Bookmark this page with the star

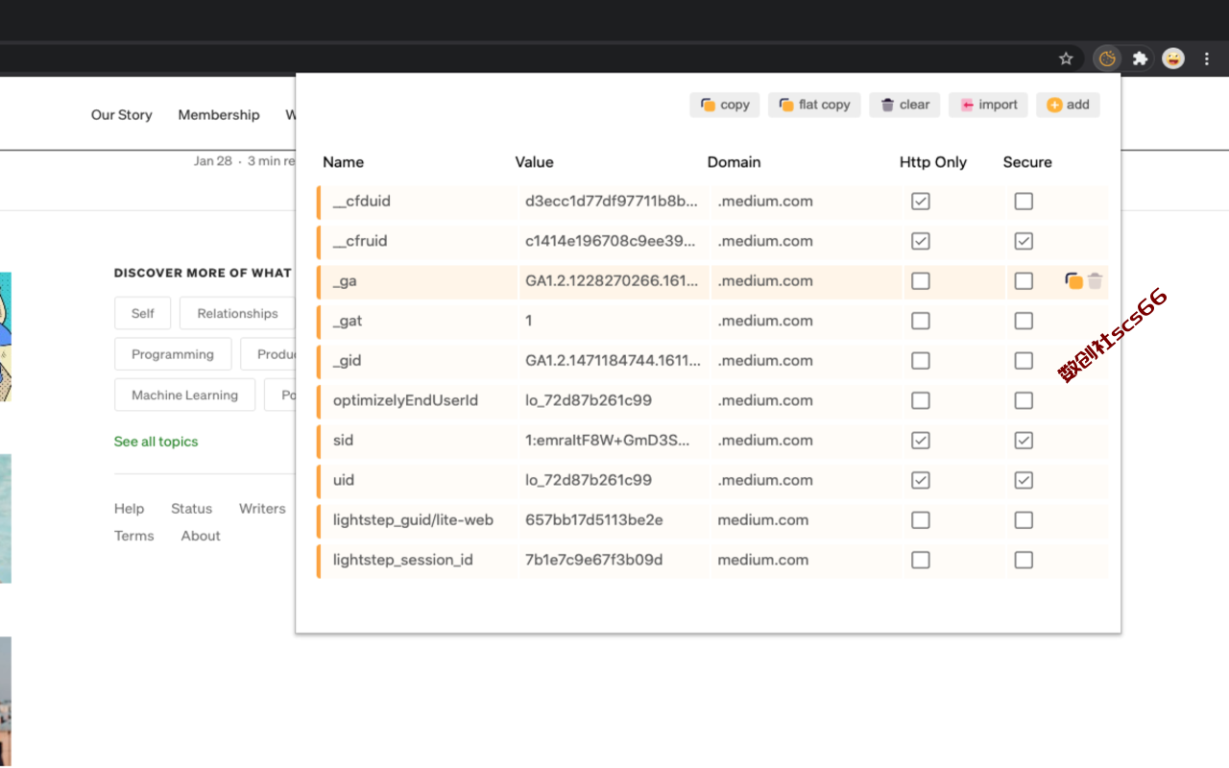click(1066, 59)
